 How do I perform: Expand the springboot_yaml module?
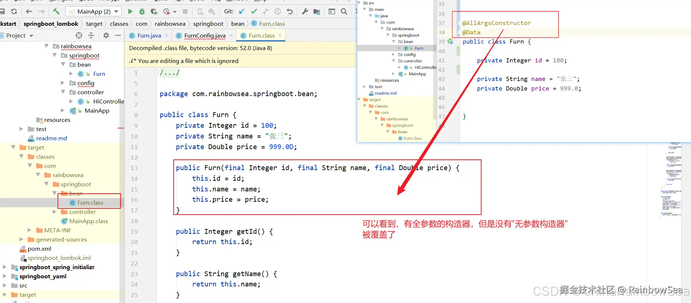point(5,276)
